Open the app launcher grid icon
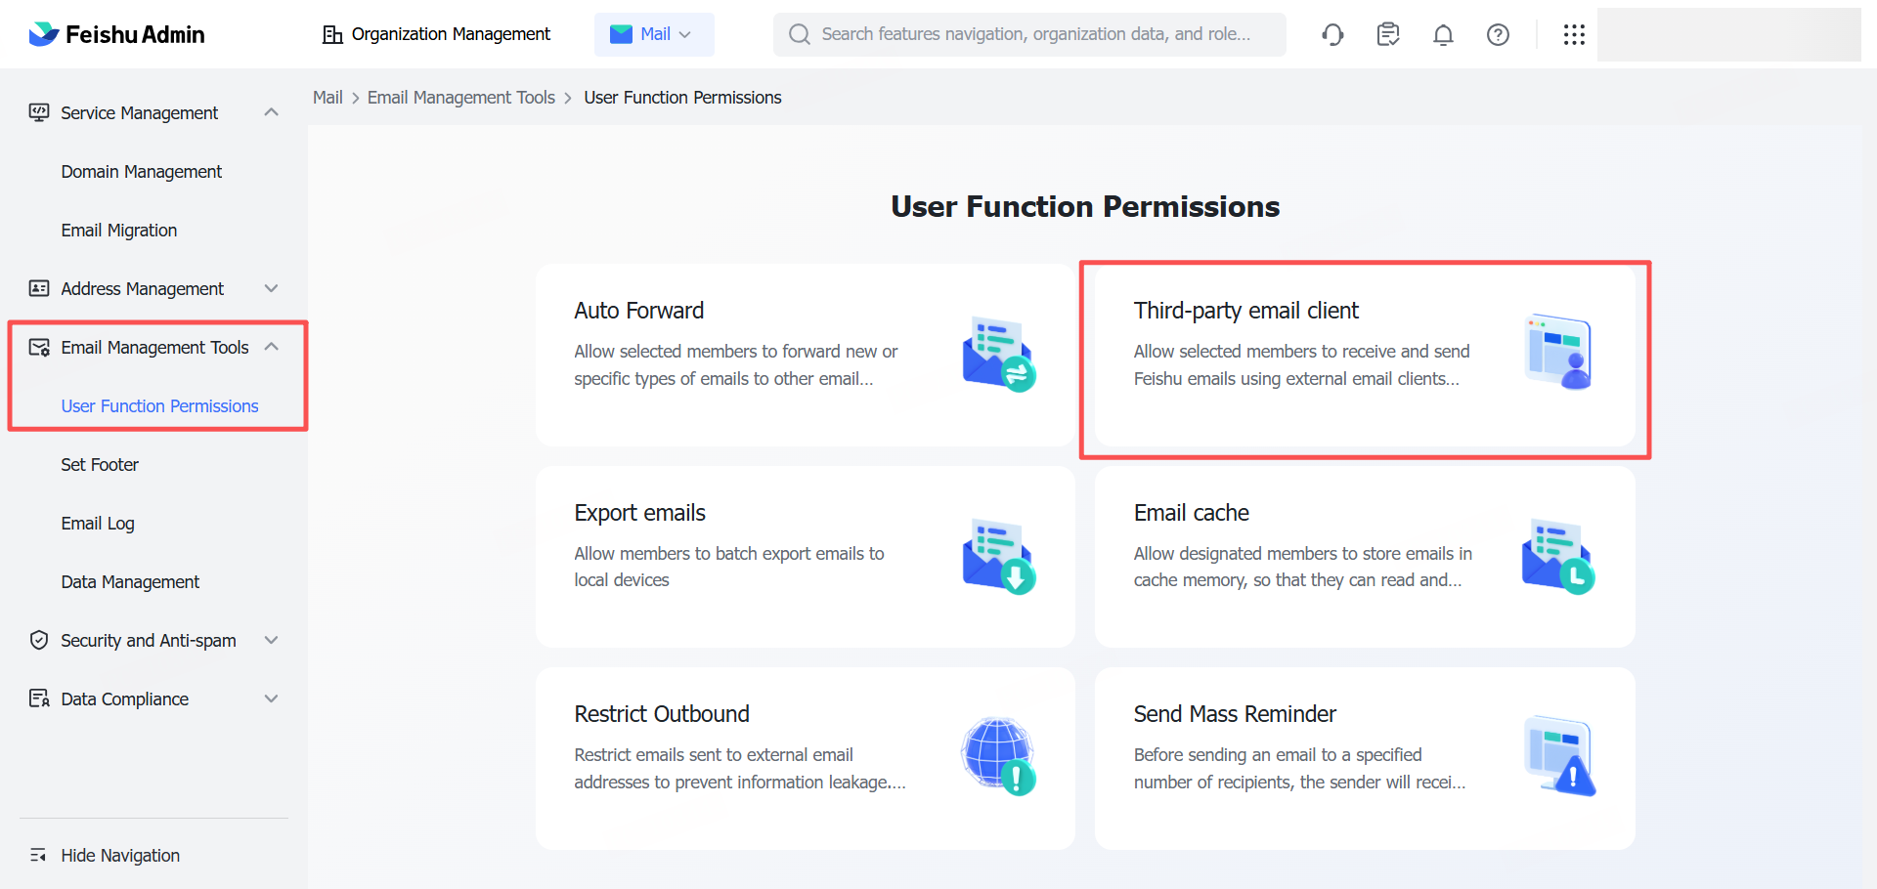The width and height of the screenshot is (1877, 889). (x=1574, y=35)
